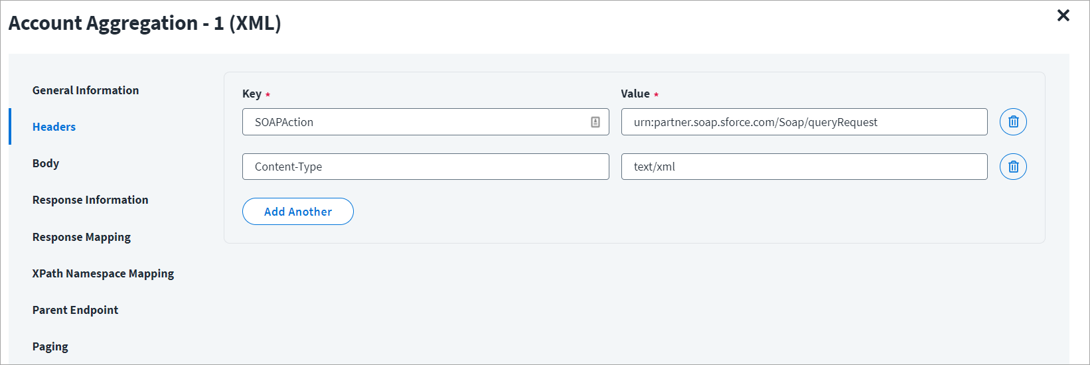Open the Parent Endpoint section
Viewport: 1090px width, 365px height.
(x=75, y=310)
